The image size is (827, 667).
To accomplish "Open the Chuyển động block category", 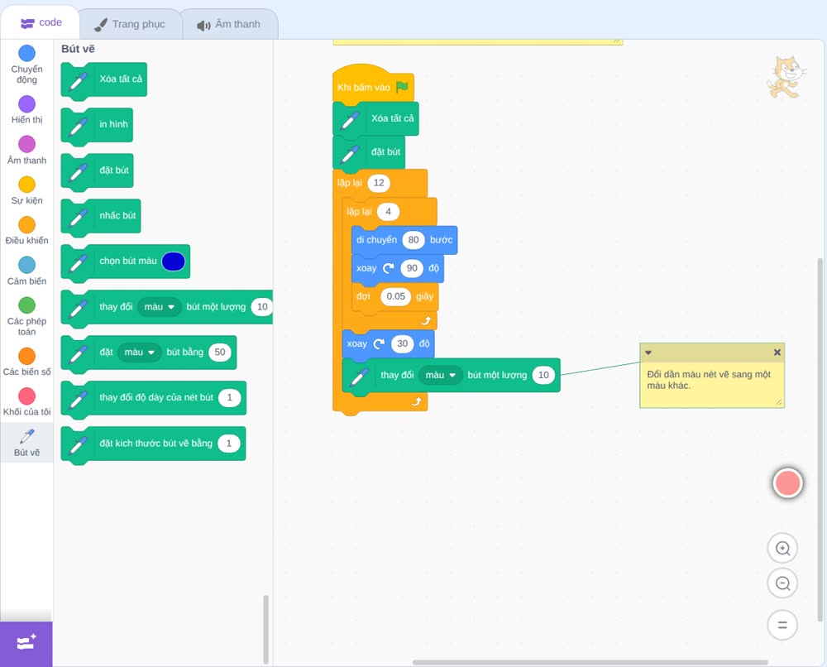I will point(26,65).
